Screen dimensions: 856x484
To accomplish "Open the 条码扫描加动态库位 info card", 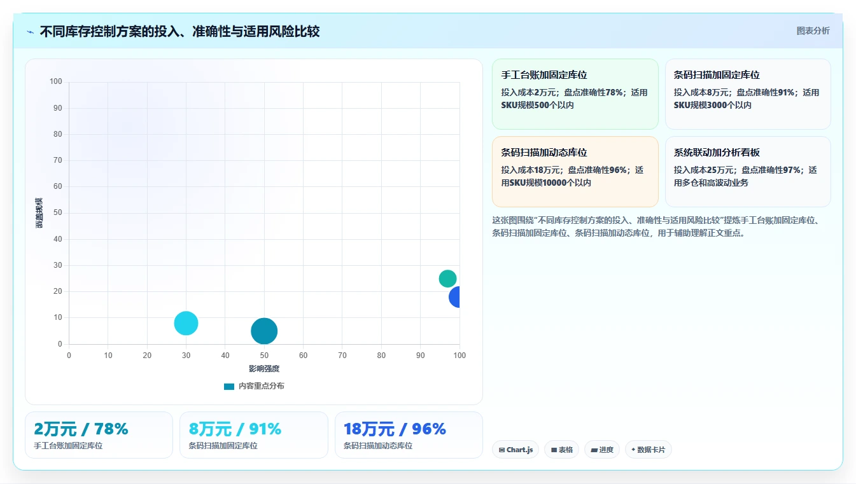I will click(575, 172).
